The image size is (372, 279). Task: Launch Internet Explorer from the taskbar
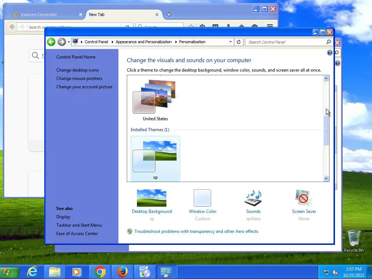tap(32, 272)
